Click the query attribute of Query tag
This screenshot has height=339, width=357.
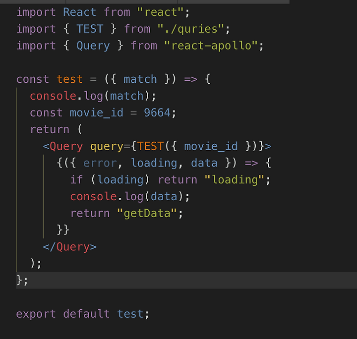107,147
